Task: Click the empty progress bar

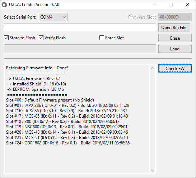Action: point(80,49)
